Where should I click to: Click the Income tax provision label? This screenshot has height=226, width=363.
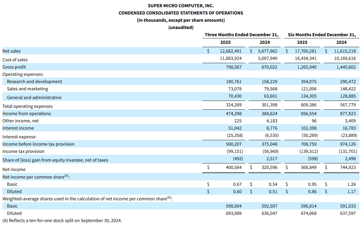23,151
